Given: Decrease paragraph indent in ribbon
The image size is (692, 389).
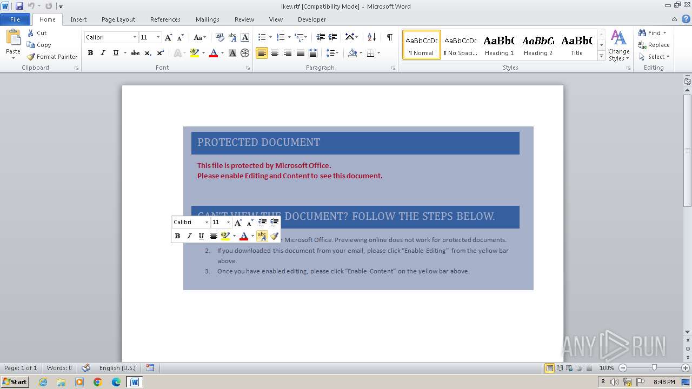Looking at the screenshot, I should (x=321, y=37).
